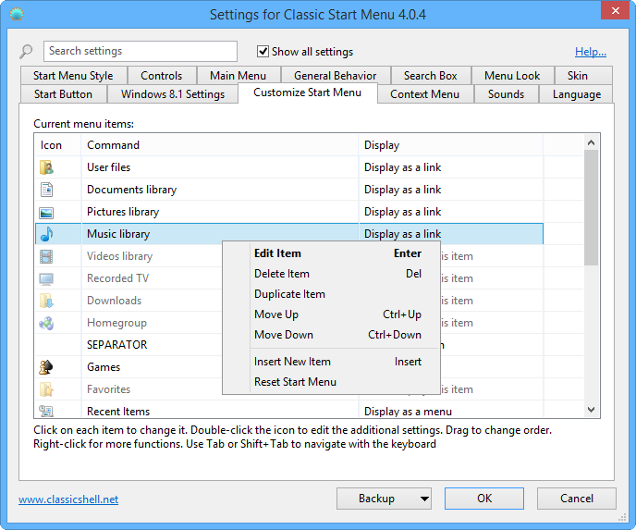Switch to the Context Menu tab
This screenshot has width=636, height=530.
(424, 94)
